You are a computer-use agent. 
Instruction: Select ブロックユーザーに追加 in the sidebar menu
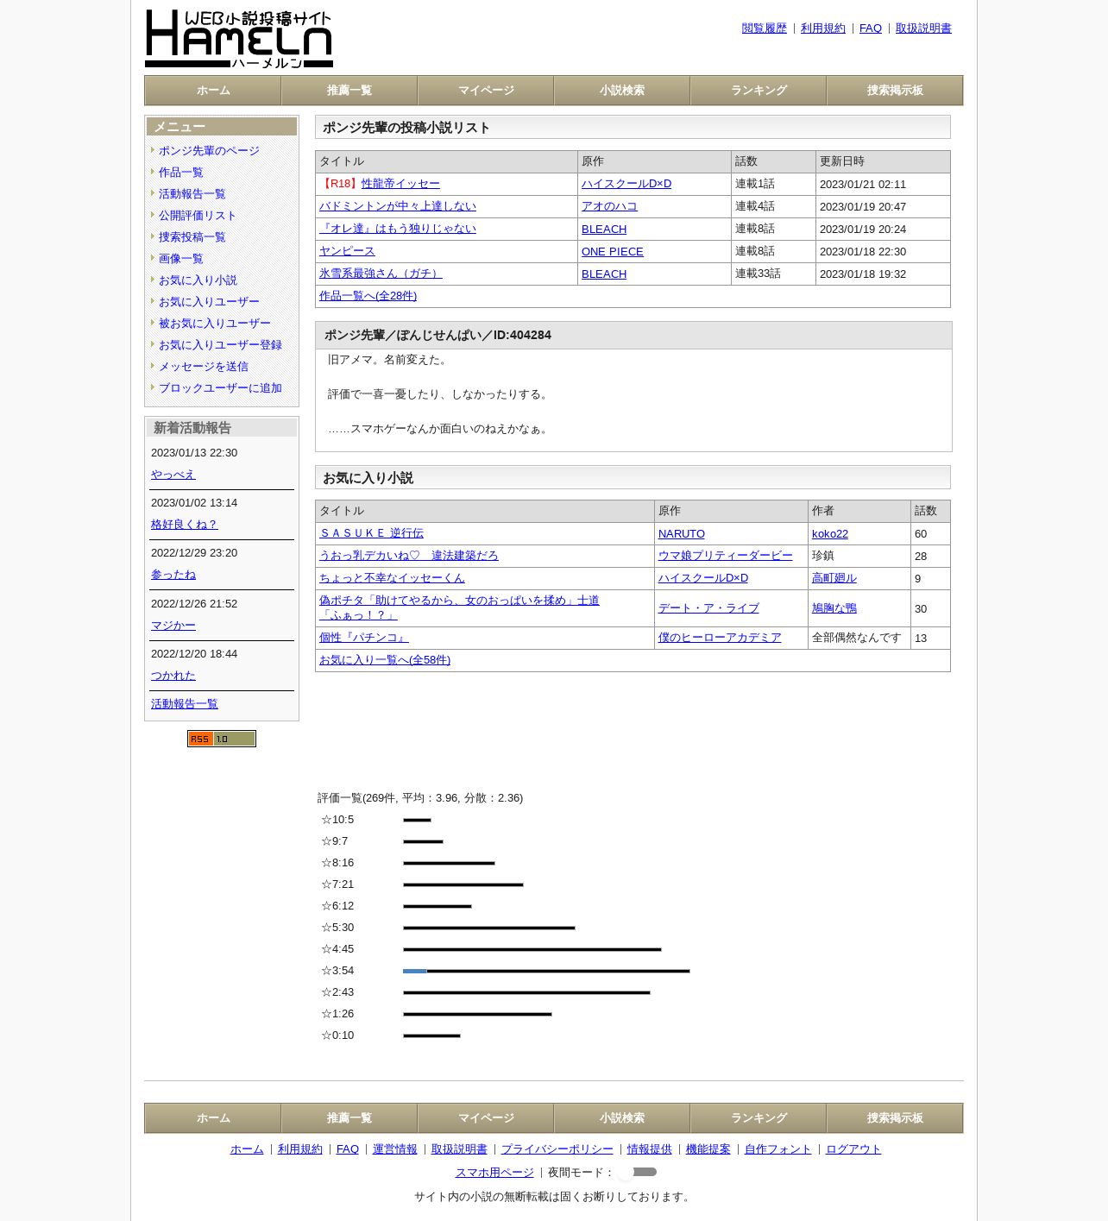[x=220, y=388]
